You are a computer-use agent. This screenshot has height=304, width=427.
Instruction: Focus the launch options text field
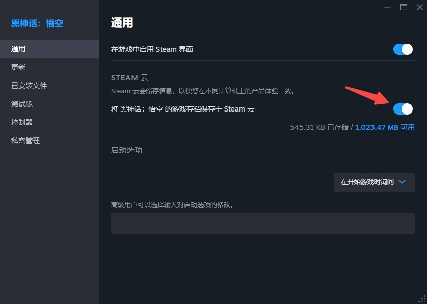[x=263, y=224]
